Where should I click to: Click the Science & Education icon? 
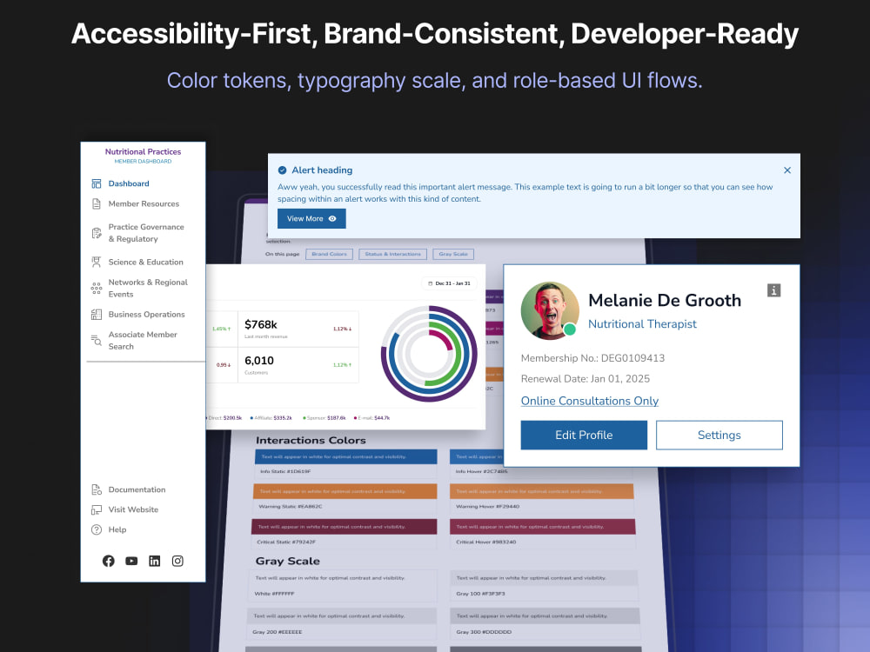point(97,262)
